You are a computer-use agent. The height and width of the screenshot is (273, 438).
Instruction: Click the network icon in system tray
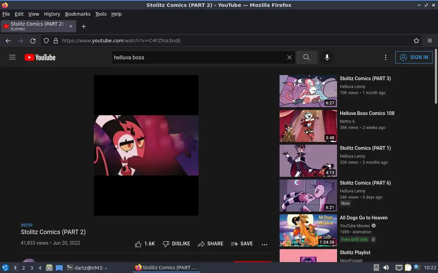[x=399, y=268]
